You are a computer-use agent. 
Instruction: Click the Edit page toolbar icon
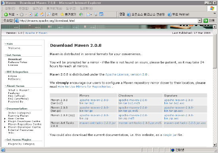pyautogui.click(x=101, y=14)
